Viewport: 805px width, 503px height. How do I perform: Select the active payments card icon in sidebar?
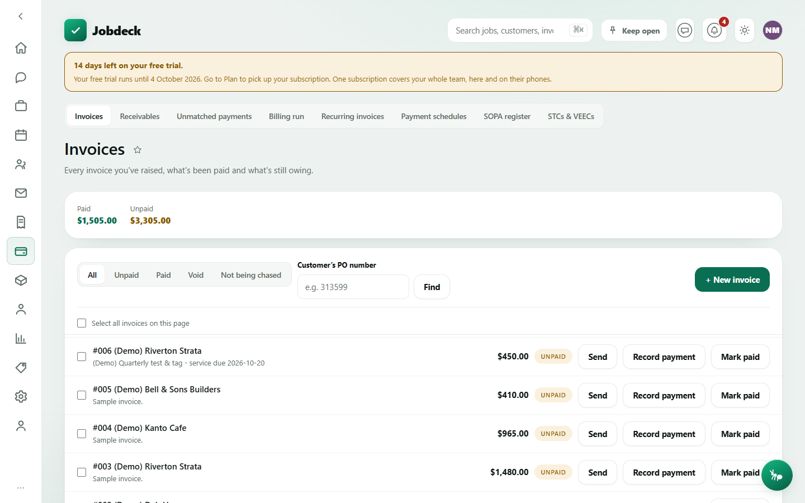21,251
